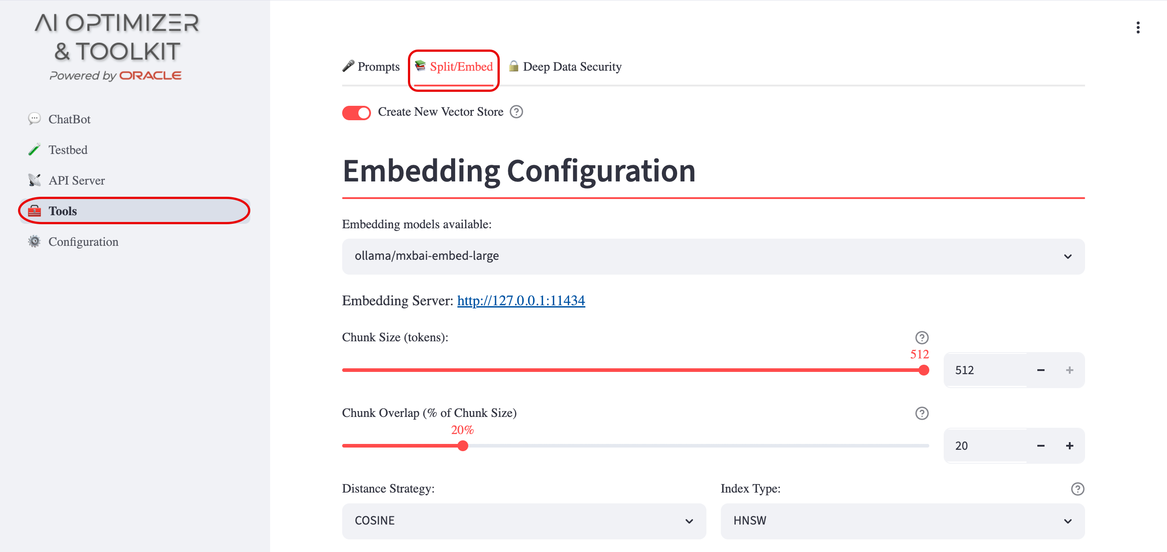Toggle the Create New Vector Store switch
This screenshot has width=1167, height=552.
(x=356, y=113)
